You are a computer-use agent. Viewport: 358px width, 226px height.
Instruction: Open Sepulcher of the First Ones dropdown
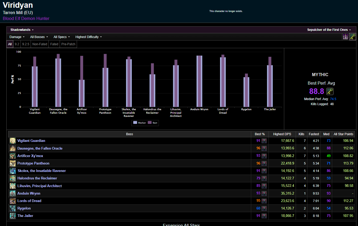point(329,30)
